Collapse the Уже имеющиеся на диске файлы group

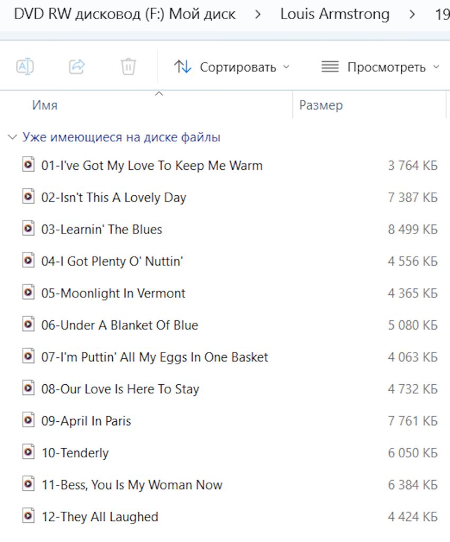point(13,137)
